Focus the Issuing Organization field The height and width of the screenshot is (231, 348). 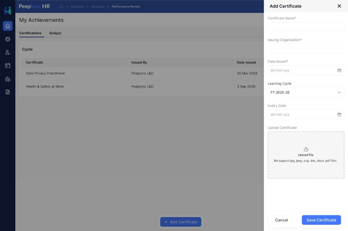(306, 48)
